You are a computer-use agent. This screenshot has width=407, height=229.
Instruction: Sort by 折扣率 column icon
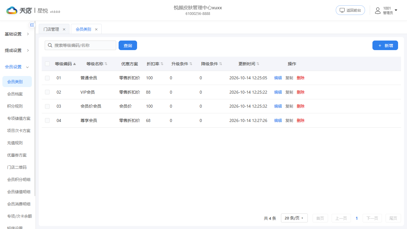[x=162, y=64]
